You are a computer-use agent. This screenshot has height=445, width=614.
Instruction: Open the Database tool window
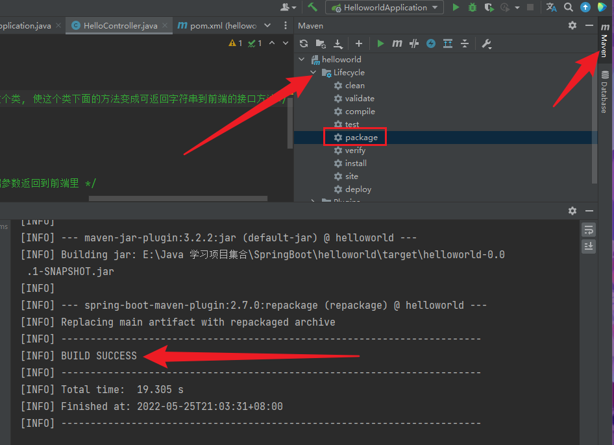605,92
